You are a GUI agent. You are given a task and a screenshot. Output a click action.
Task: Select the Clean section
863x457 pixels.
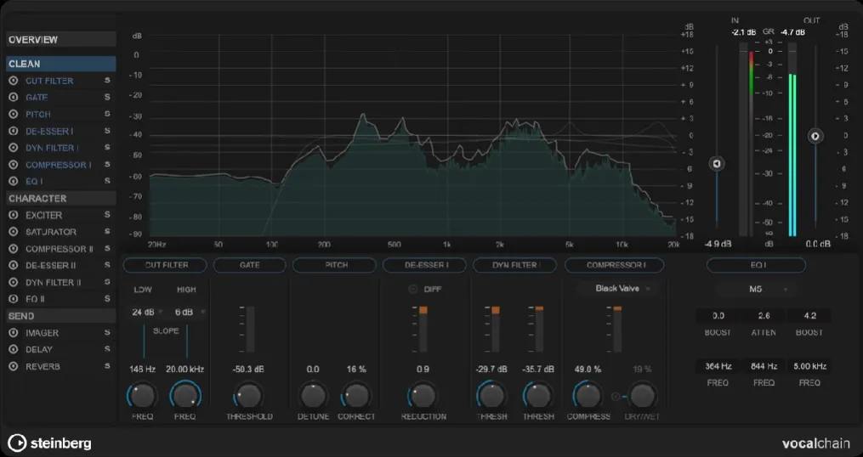tap(60, 64)
